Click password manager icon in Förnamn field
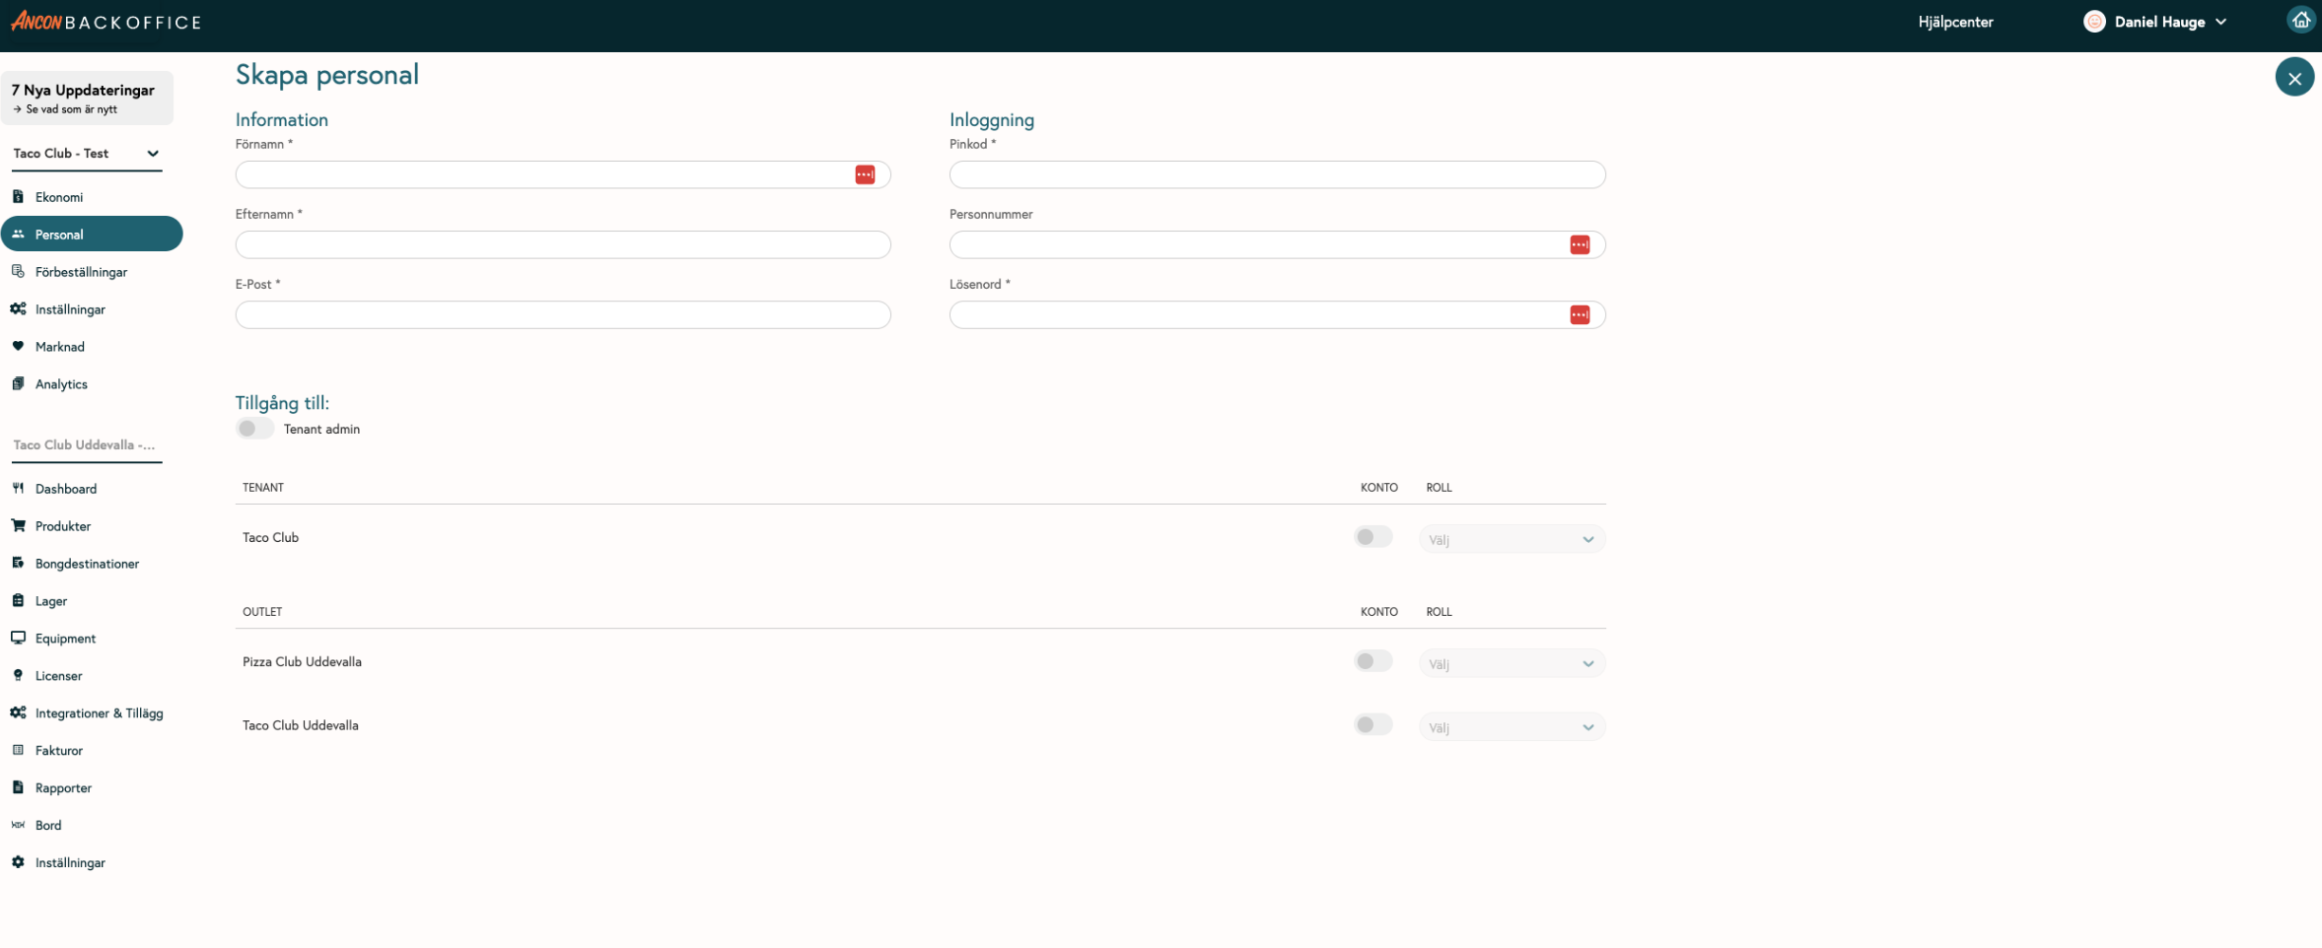 pyautogui.click(x=865, y=174)
